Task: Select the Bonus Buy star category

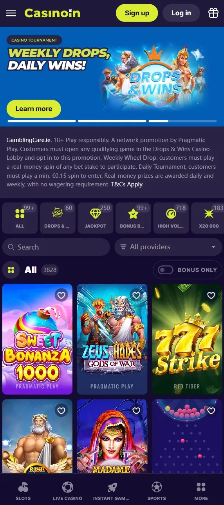Action: point(133,218)
